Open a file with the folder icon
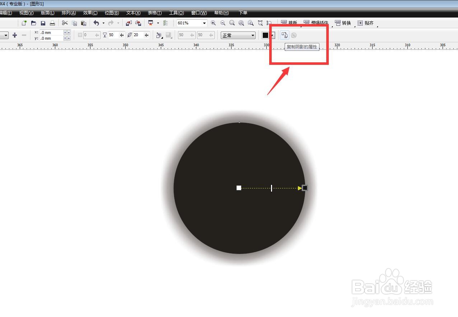The image size is (458, 317). pyautogui.click(x=33, y=23)
